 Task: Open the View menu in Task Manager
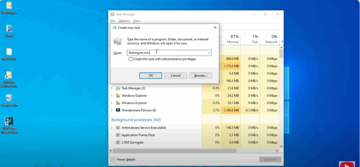point(136,21)
